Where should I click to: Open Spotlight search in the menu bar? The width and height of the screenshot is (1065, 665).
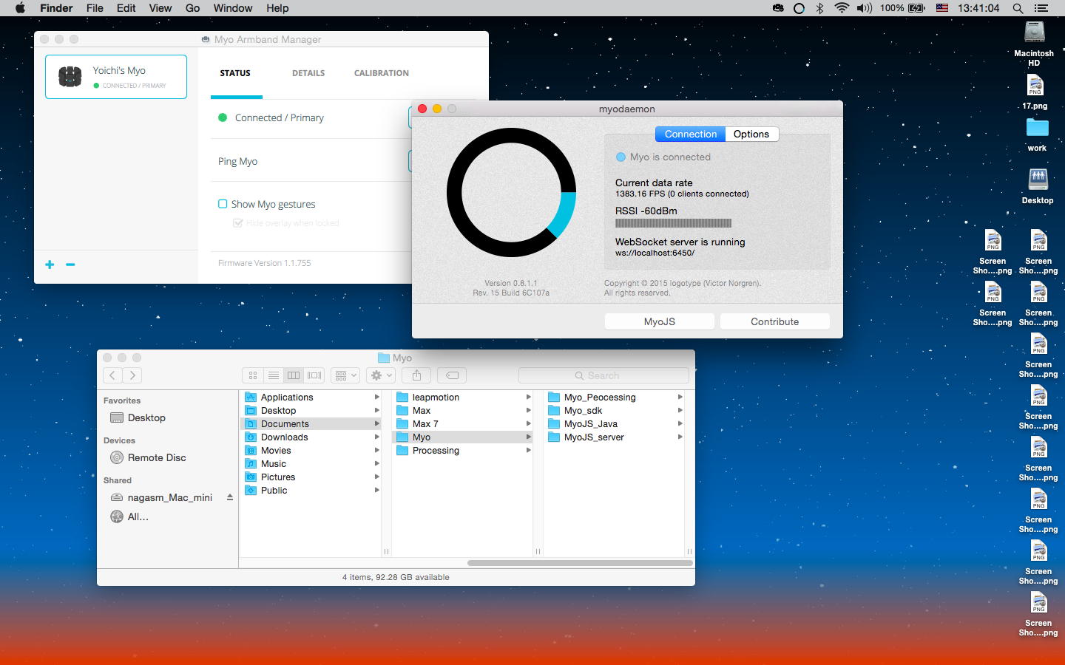pos(1018,8)
